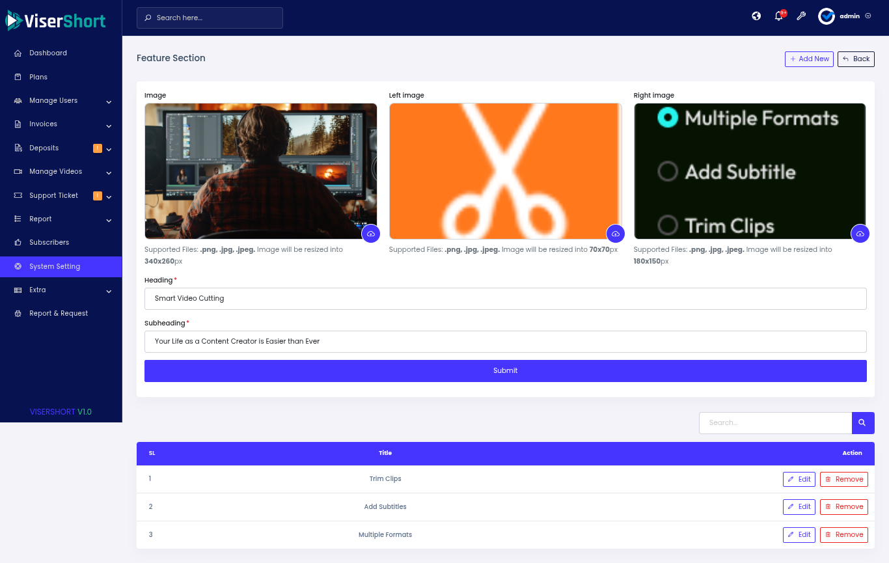889x563 pixels.
Task: Click the upload icon on Left image
Action: click(615, 234)
